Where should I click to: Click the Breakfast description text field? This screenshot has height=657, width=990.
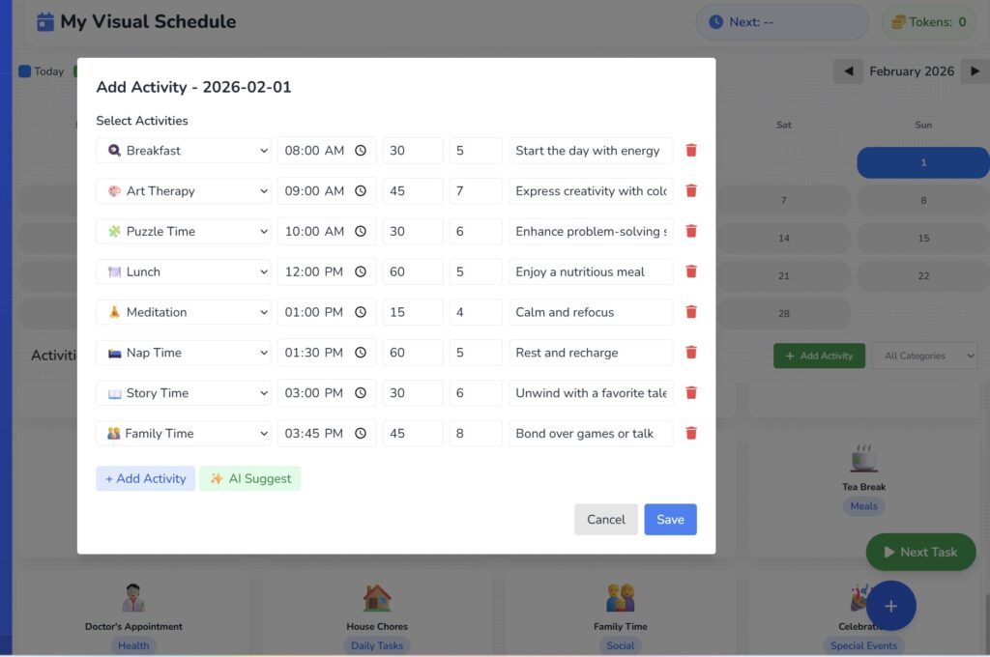click(590, 150)
